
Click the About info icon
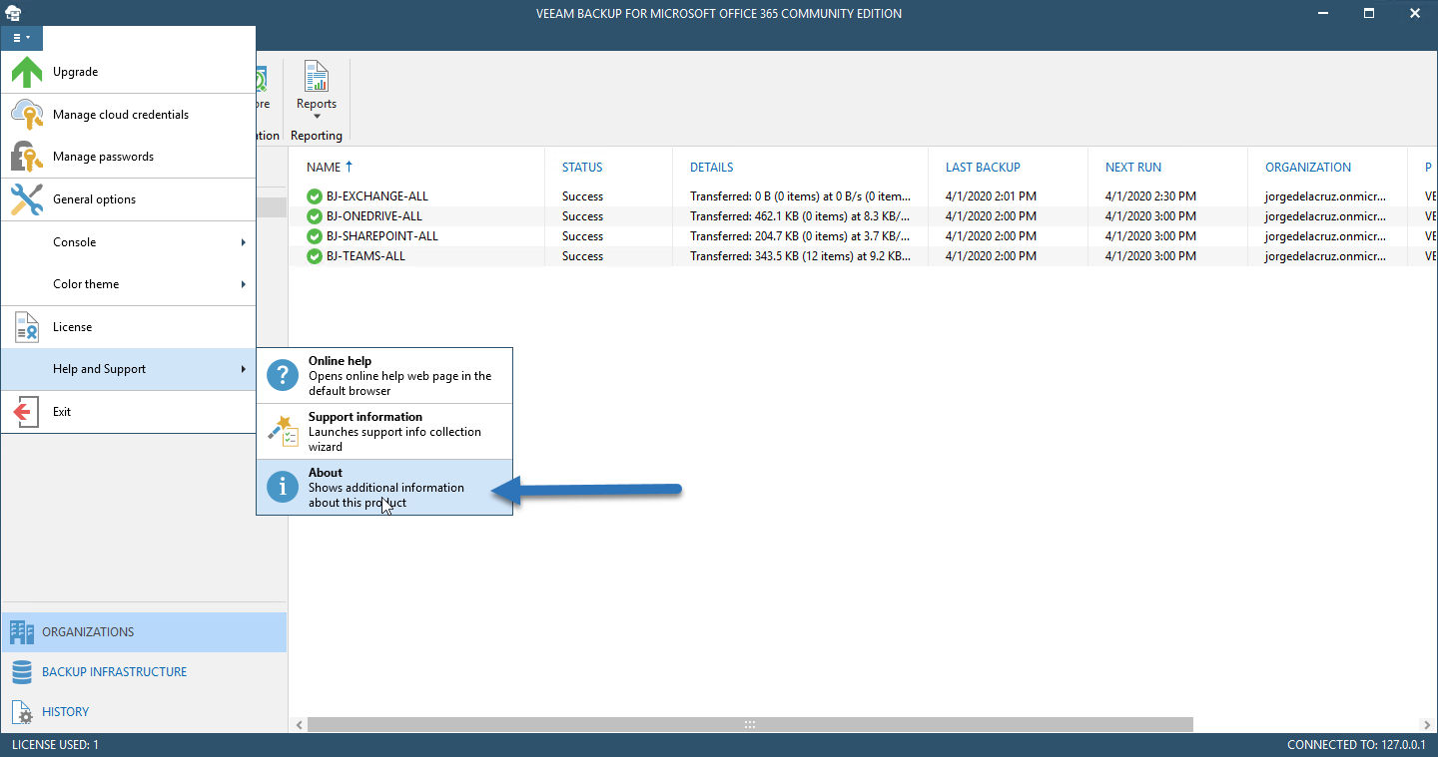(284, 487)
